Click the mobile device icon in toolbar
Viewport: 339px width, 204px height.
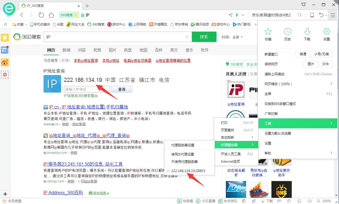pyautogui.click(x=312, y=15)
